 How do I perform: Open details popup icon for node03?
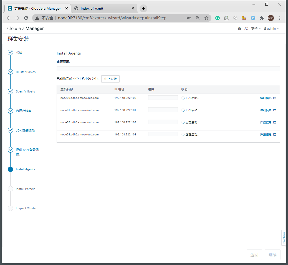click(275, 134)
